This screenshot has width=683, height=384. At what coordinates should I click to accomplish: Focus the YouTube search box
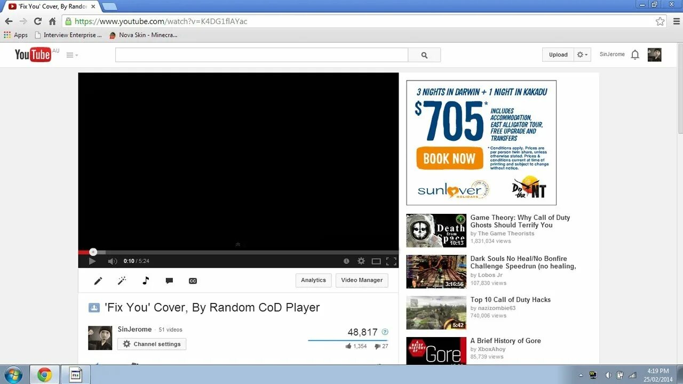tap(261, 55)
